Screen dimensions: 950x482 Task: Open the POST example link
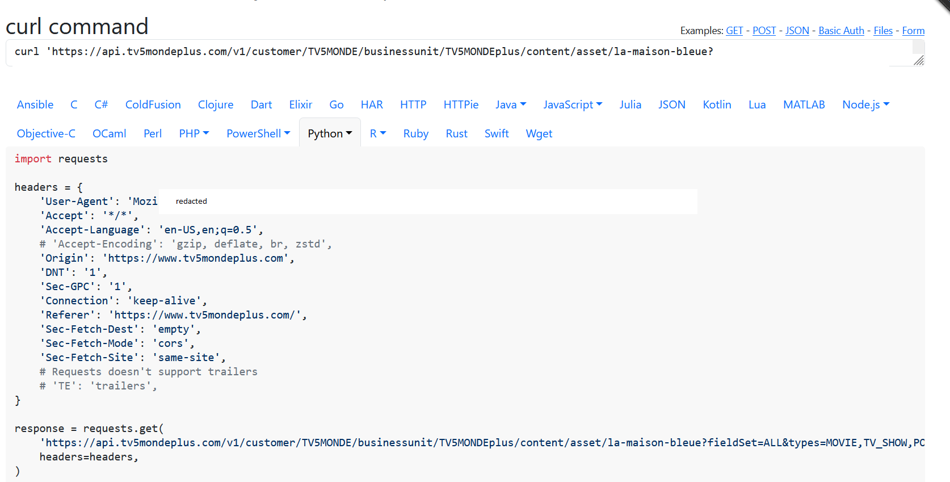764,31
